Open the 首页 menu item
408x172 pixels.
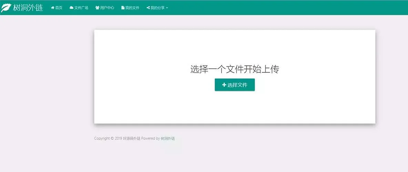click(59, 8)
